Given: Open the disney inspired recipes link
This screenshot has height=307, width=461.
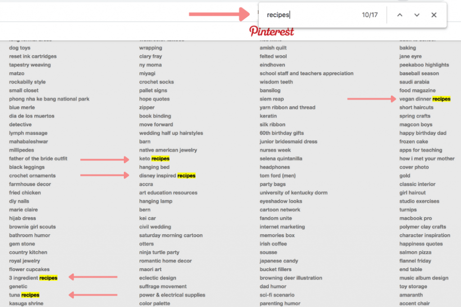Looking at the screenshot, I should click(167, 175).
